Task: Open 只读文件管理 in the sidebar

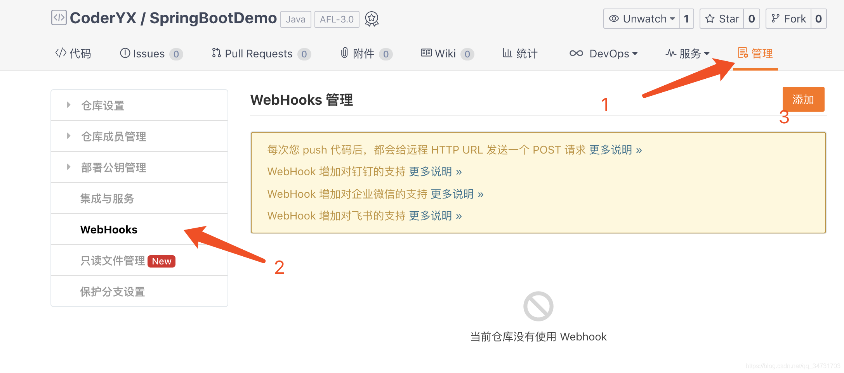Action: [x=139, y=260]
